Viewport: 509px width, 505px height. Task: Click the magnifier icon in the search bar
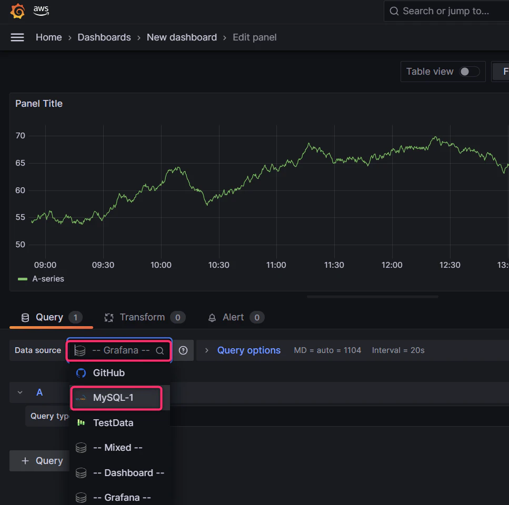pyautogui.click(x=394, y=11)
